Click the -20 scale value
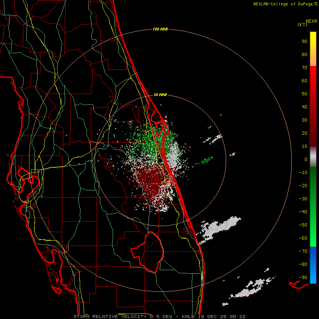This screenshot has height=319, width=319. pos(303,185)
